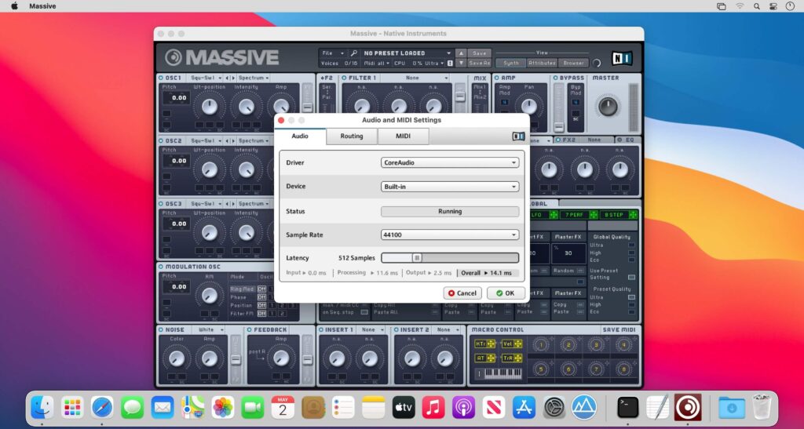Viewport: 804px width, 429px height.
Task: Click OK to confirm audio settings
Action: tap(506, 293)
